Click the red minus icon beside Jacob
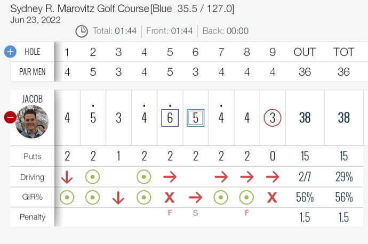This screenshot has width=368, height=244. point(10,117)
